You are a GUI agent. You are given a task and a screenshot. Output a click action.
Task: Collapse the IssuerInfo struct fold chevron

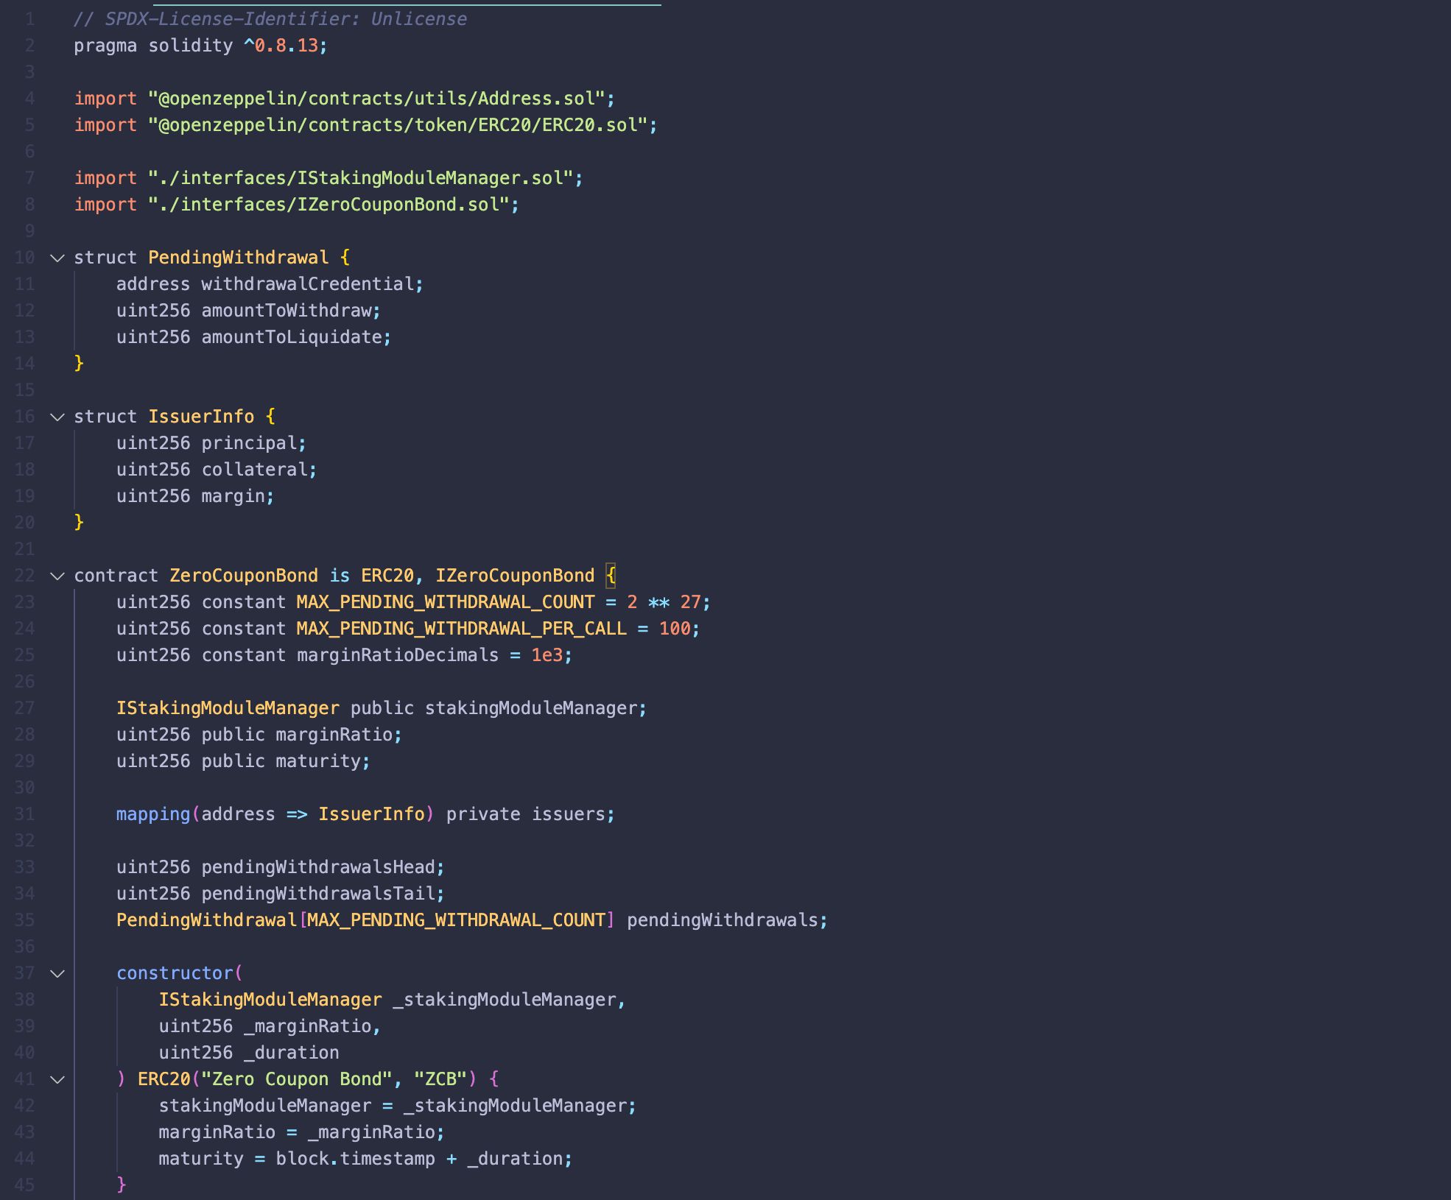tap(57, 417)
